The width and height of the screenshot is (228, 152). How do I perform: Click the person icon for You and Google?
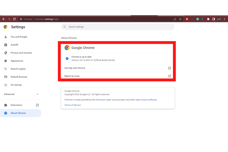point(6,37)
